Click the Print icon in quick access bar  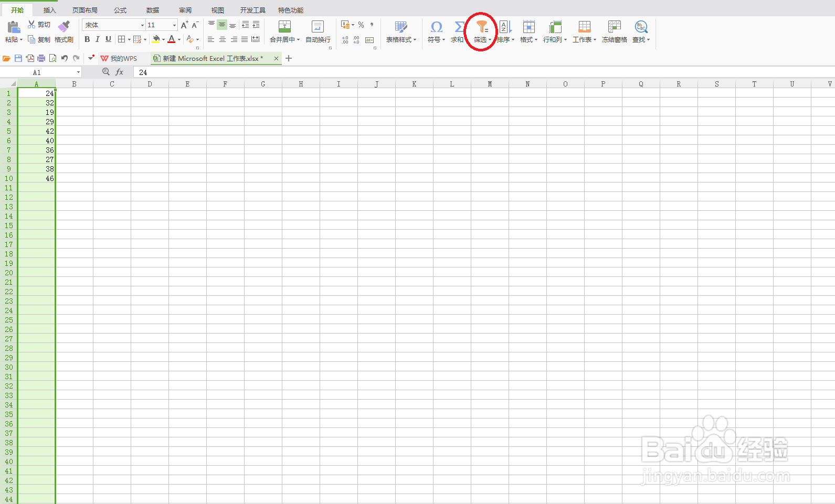coord(41,58)
